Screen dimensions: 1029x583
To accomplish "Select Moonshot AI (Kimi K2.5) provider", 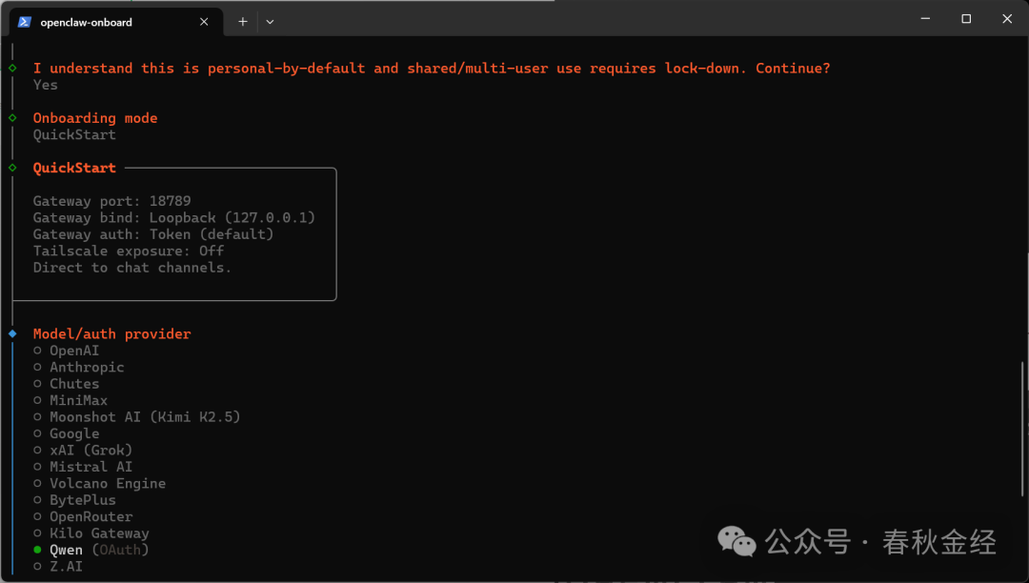I will coord(145,417).
